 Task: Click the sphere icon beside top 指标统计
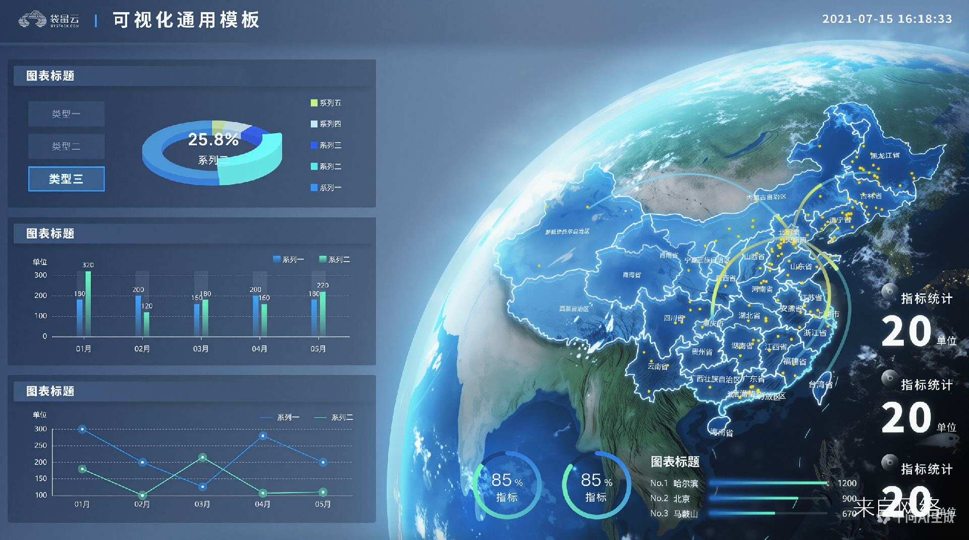click(x=889, y=292)
